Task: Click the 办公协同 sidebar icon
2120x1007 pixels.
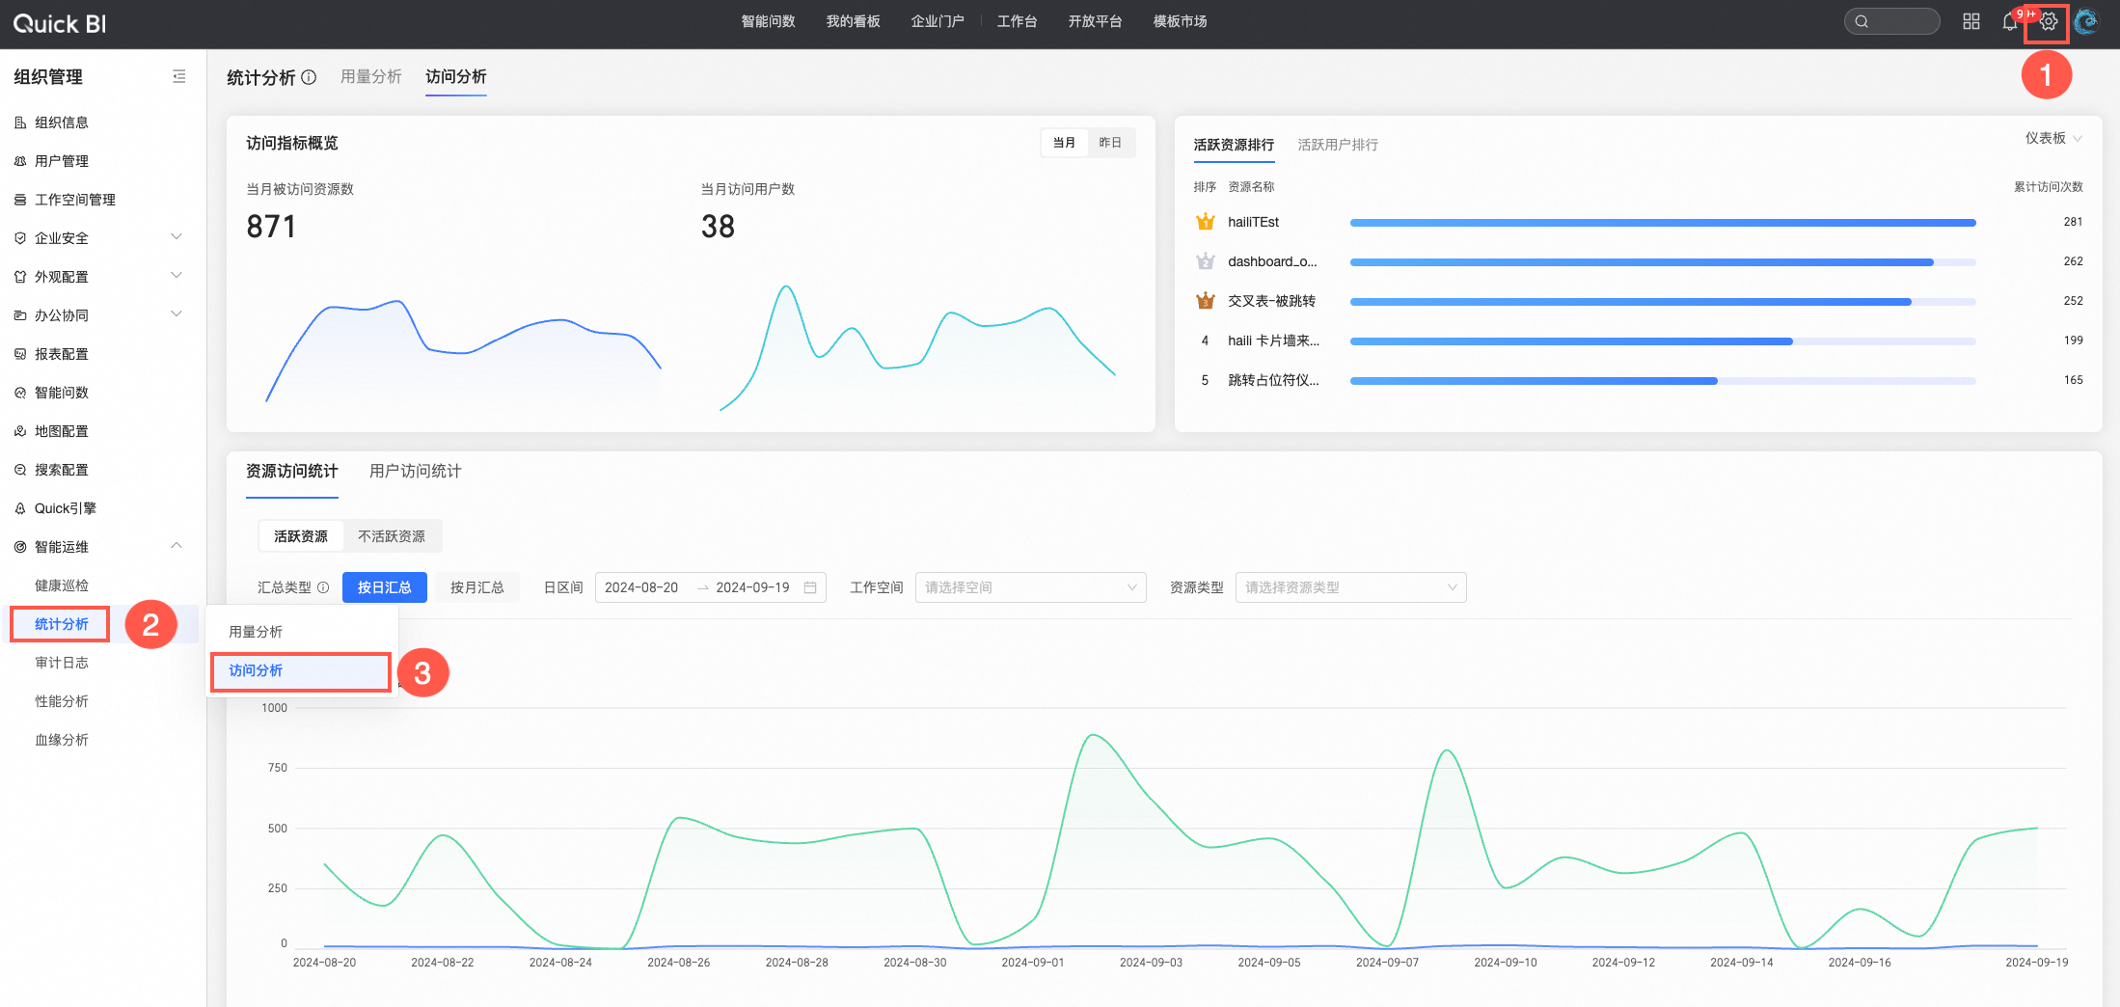Action: (x=20, y=315)
